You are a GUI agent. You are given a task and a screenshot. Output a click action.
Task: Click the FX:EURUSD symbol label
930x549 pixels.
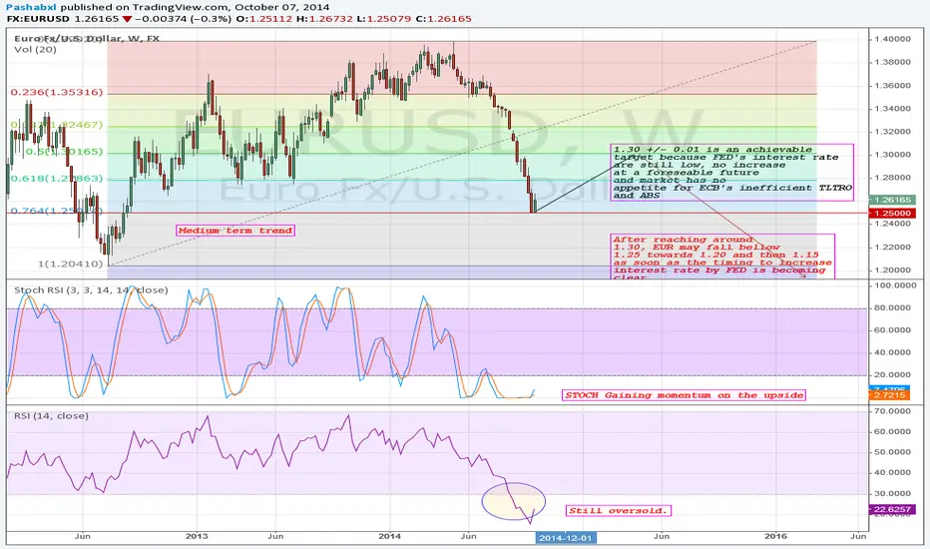tap(38, 18)
